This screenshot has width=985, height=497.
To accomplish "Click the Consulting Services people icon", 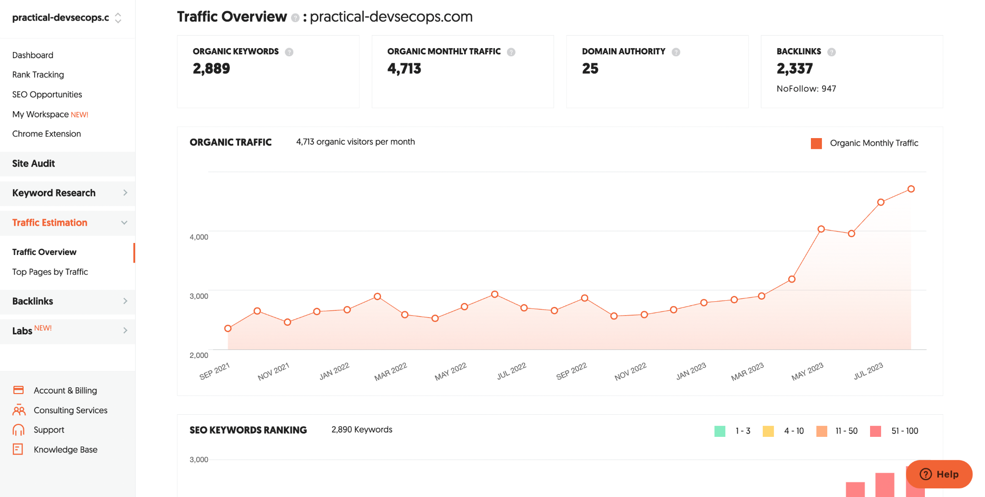I will [x=19, y=410].
